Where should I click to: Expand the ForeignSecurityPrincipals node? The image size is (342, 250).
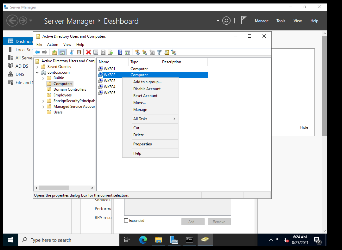pyautogui.click(x=43, y=101)
